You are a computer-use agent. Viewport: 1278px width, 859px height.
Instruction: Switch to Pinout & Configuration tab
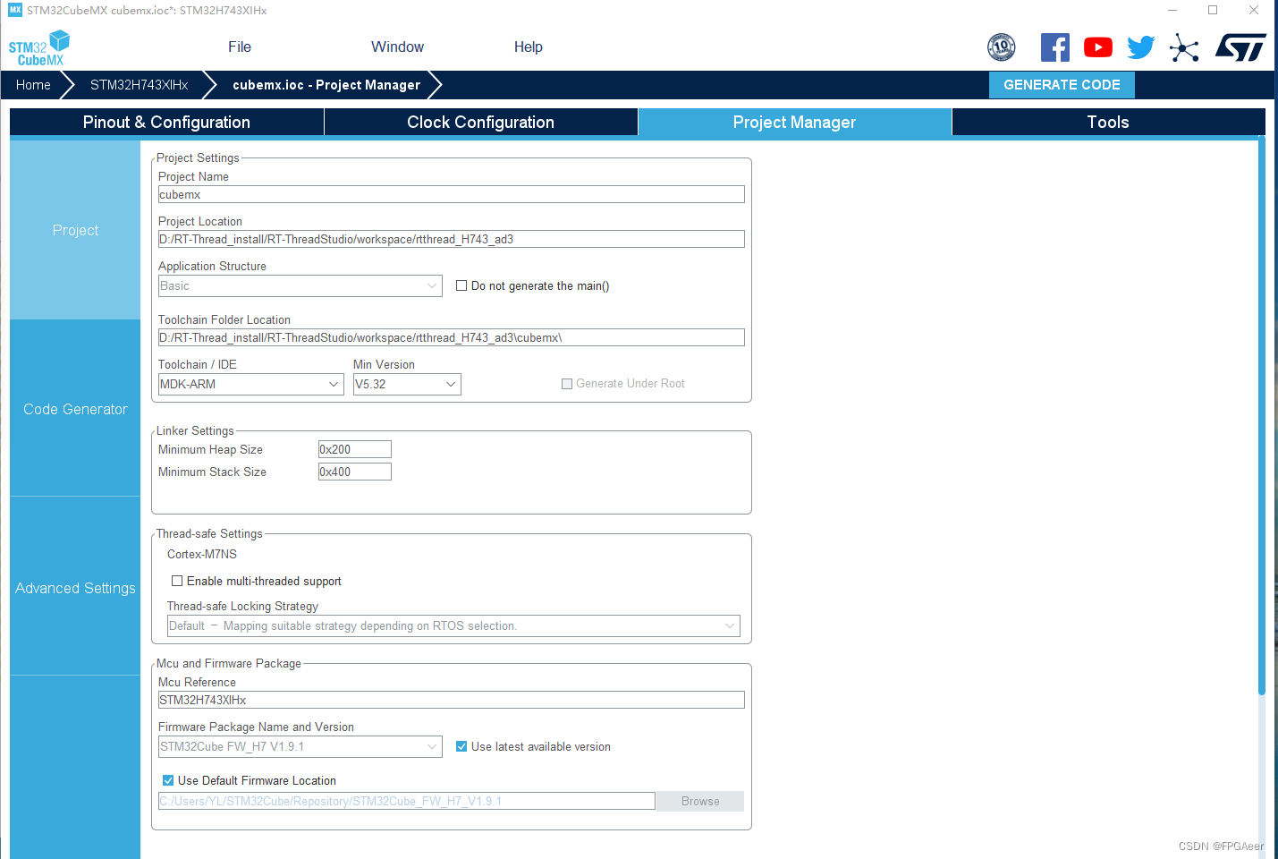point(166,123)
